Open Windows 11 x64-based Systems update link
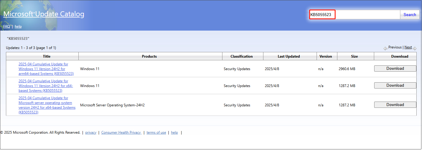This screenshot has height=150, width=422. (x=45, y=86)
